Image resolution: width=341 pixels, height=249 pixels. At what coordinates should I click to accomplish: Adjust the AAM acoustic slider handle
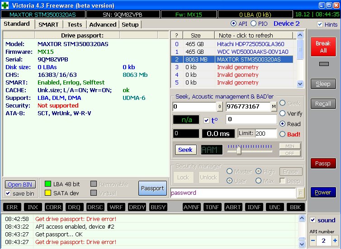pos(239,150)
